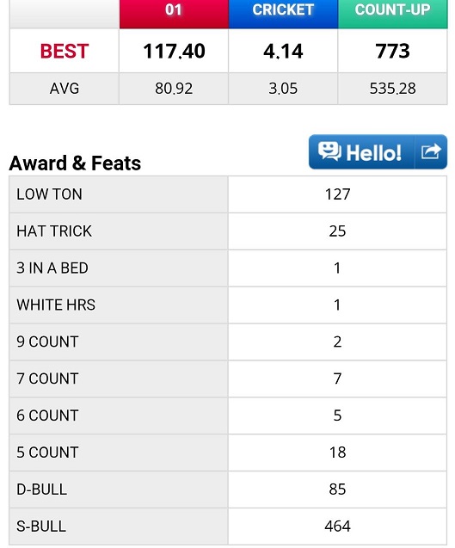Viewport: 455px width, 548px height.
Task: Select the WHITE HRS row
Action: pyautogui.click(x=228, y=305)
